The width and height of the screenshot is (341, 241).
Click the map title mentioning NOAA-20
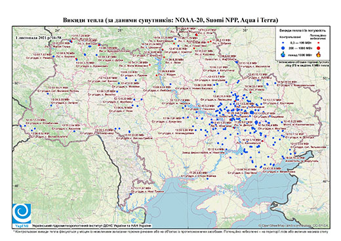pos(170,20)
